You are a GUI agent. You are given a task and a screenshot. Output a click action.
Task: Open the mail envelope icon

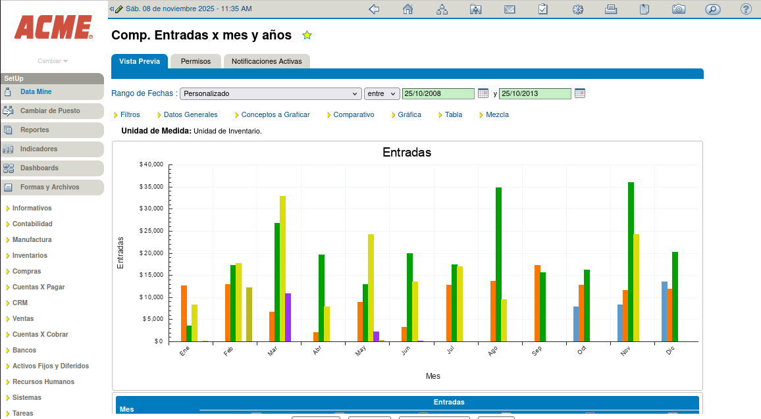510,9
